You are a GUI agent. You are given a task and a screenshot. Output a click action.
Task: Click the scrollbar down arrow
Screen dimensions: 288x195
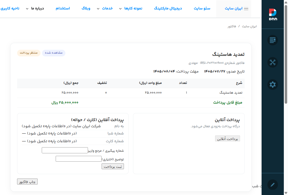286,193
